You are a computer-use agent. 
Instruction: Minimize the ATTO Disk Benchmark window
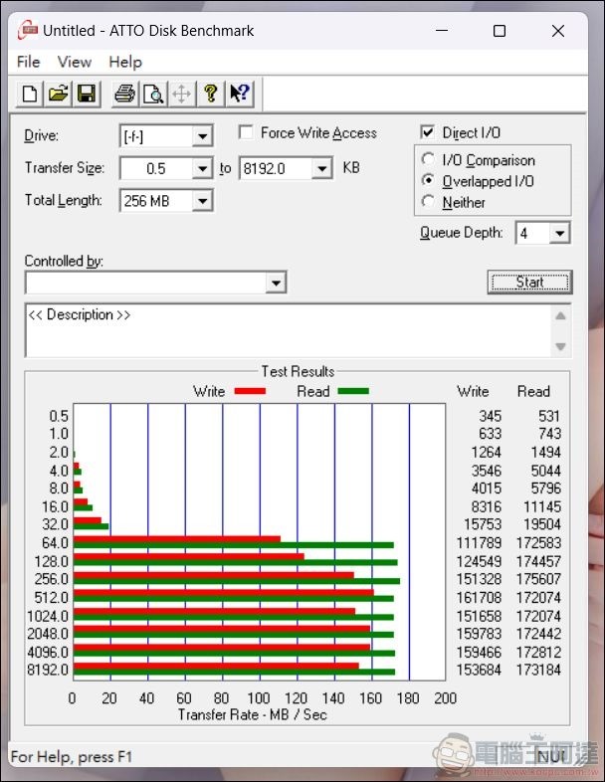point(442,31)
